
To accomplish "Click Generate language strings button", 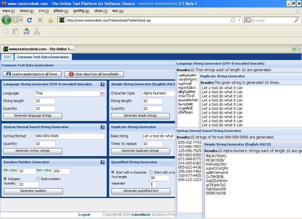I will pyautogui.click(x=33, y=116).
